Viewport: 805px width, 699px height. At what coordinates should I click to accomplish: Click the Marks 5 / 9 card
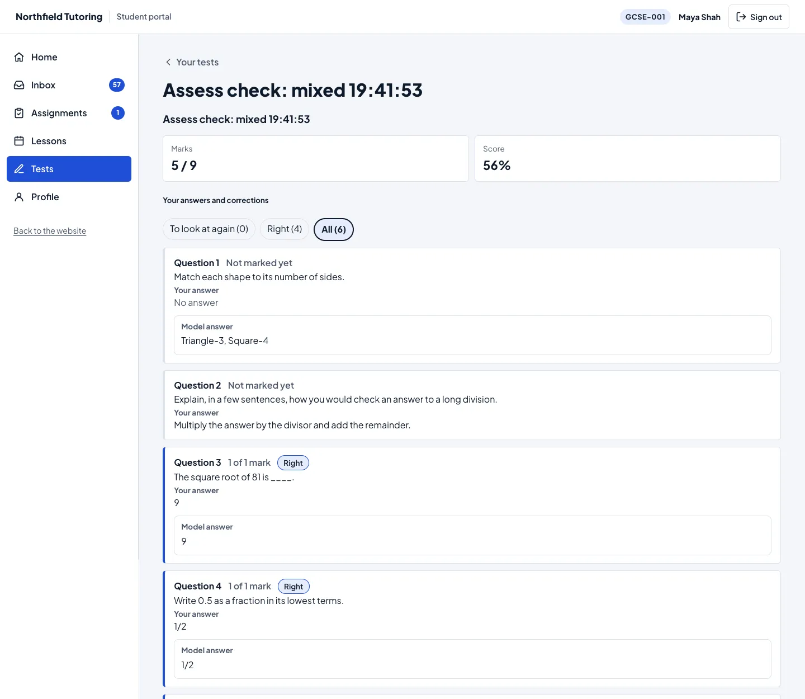315,158
